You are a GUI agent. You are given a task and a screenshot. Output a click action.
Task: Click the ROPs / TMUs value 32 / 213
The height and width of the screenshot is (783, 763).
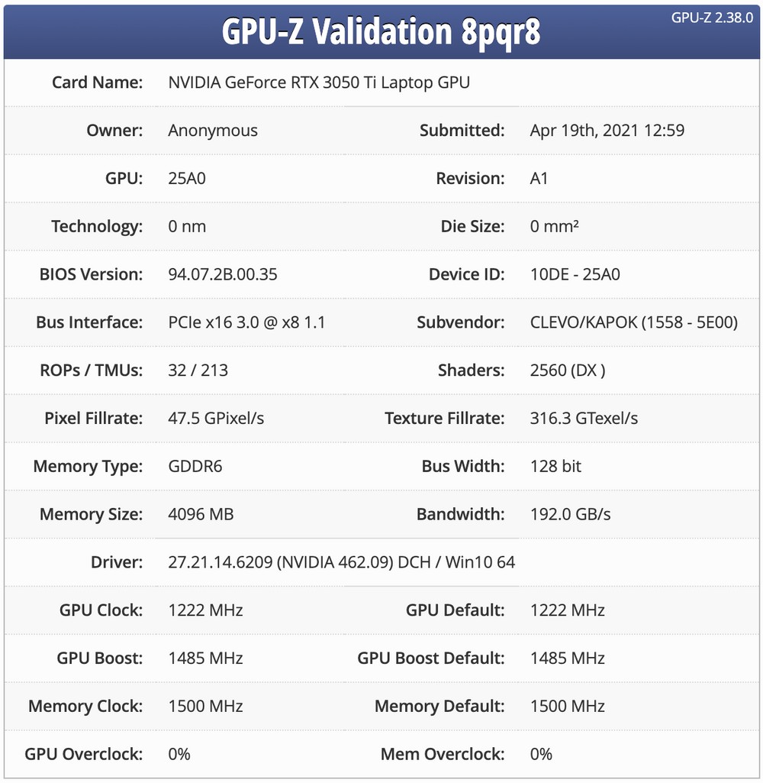[x=198, y=370]
